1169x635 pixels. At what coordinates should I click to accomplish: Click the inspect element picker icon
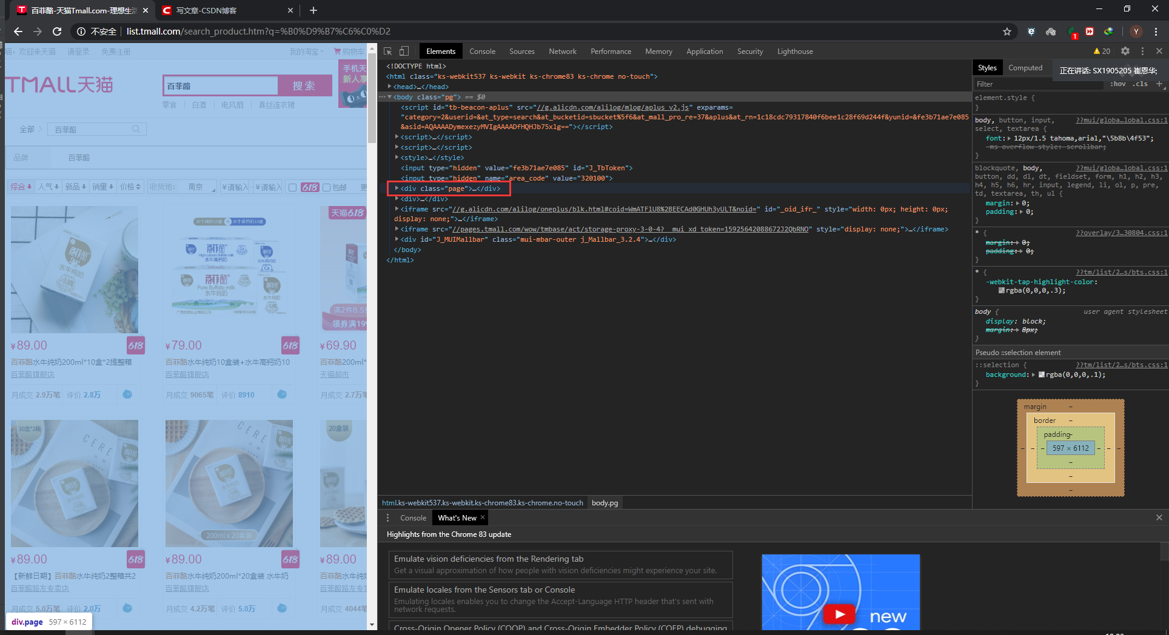click(388, 52)
